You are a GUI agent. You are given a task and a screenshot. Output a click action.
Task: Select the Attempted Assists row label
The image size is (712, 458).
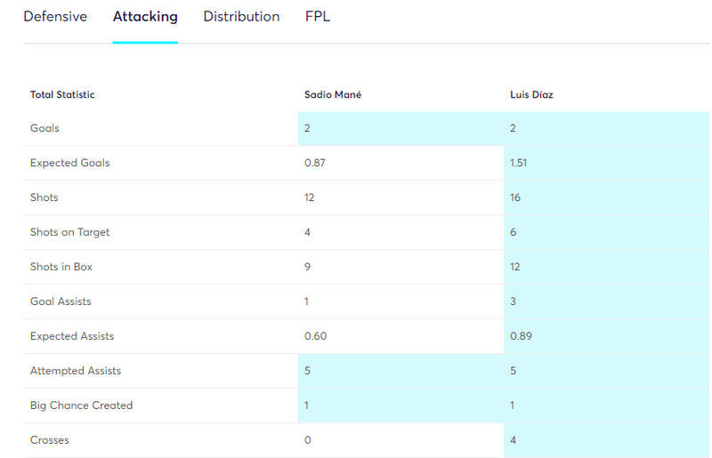click(76, 370)
